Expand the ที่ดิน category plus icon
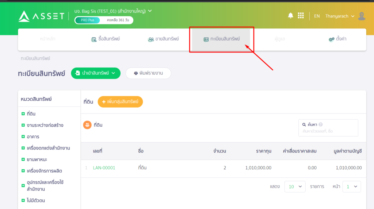Viewport: 374px width, 209px height. (23, 114)
